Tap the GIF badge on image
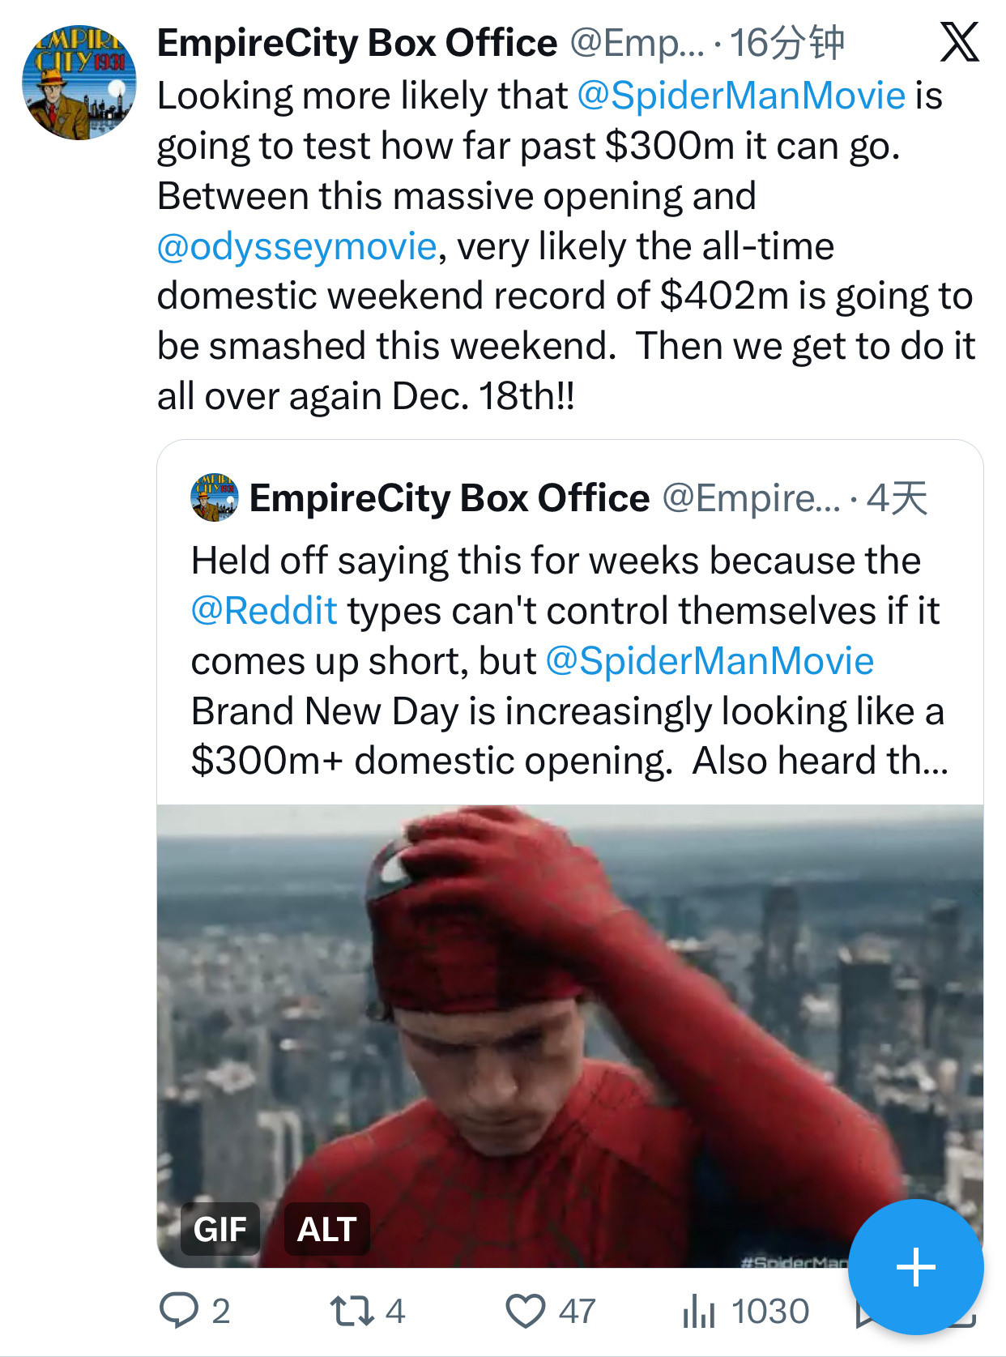The width and height of the screenshot is (1006, 1357). [x=220, y=1229]
